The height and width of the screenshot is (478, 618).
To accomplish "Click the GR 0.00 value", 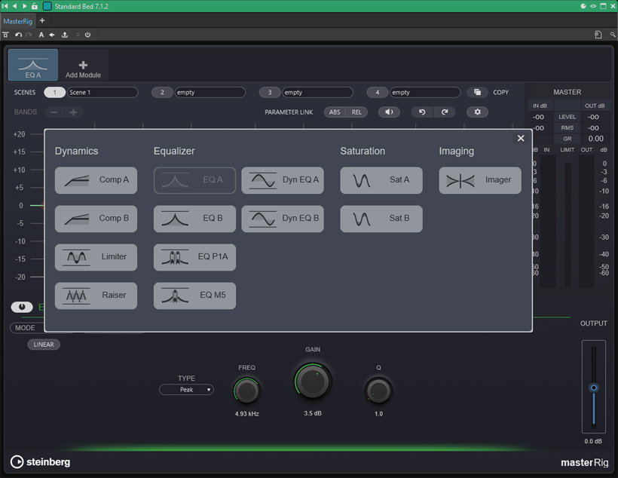I will (595, 139).
